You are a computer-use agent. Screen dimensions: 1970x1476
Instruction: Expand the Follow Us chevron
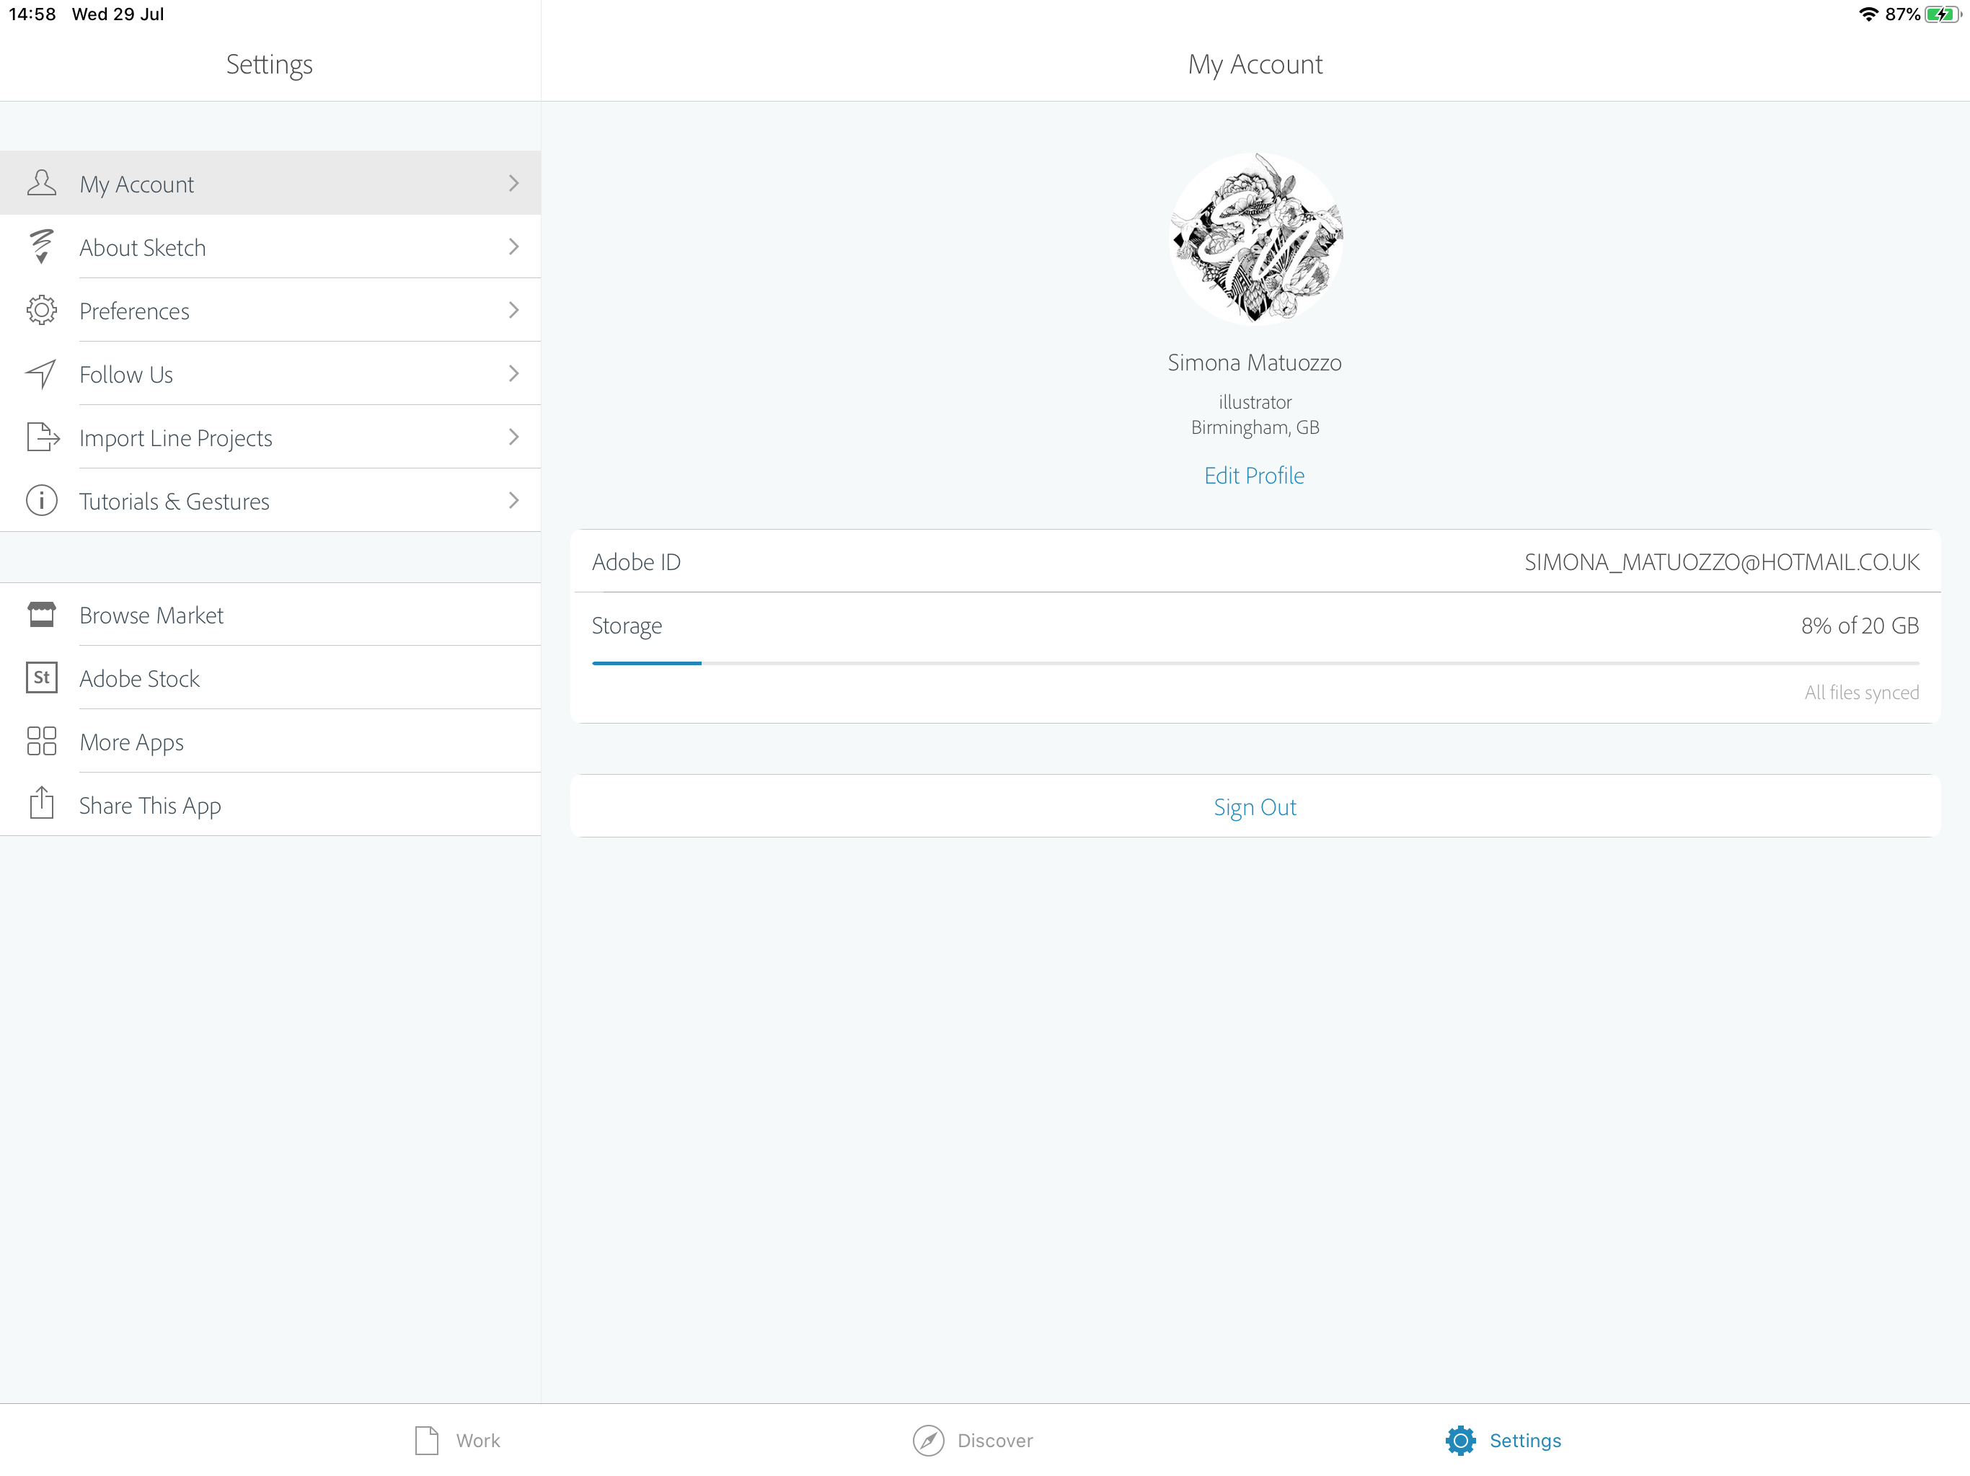514,374
